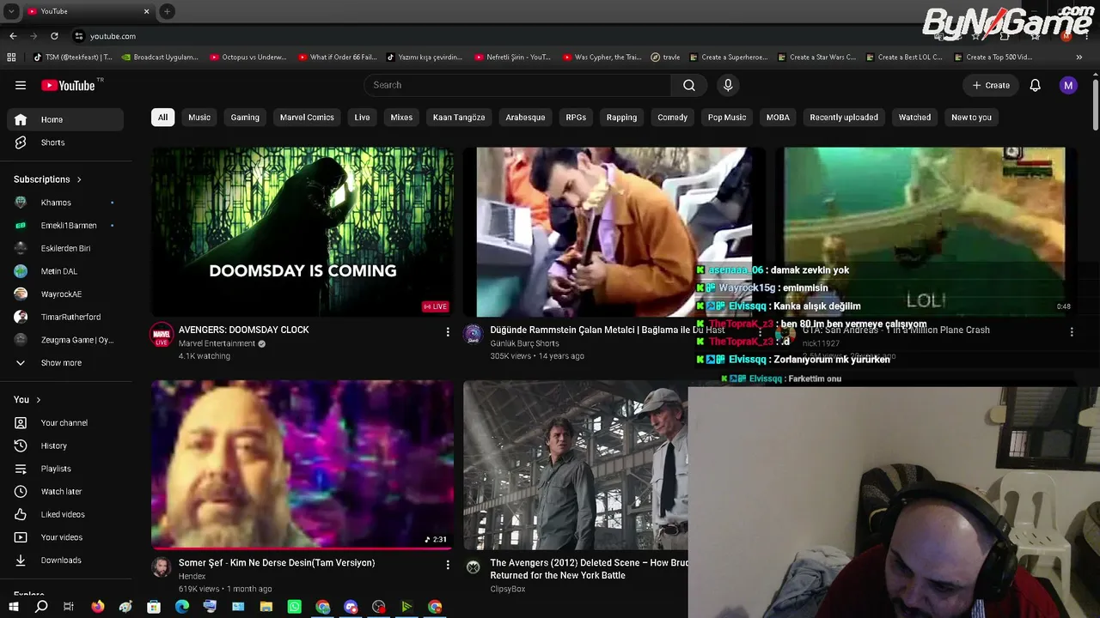The image size is (1100, 618).
Task: Open options menu for Avengers Doomsday Clock video
Action: tap(448, 331)
